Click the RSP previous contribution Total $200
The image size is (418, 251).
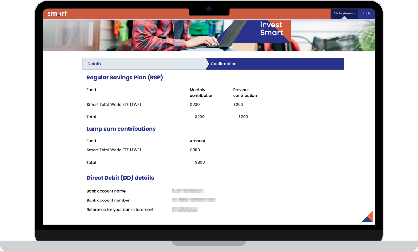click(243, 117)
